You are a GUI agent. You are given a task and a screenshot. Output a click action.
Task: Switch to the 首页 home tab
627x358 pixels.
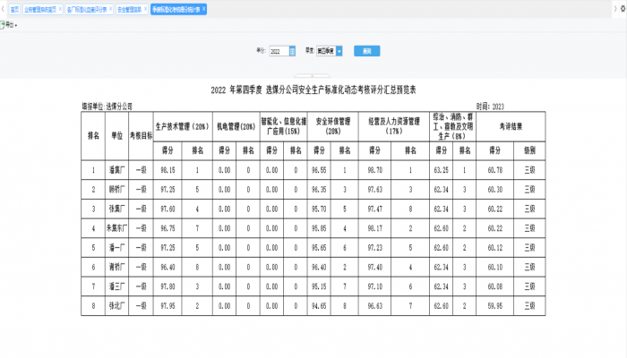(x=13, y=9)
